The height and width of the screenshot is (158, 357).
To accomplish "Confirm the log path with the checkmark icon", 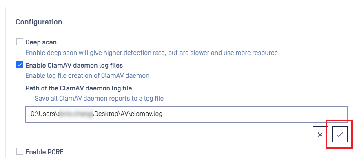I will [340, 134].
